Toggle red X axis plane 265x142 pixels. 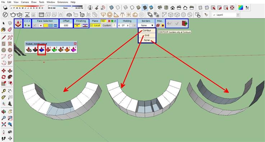pos(109,21)
